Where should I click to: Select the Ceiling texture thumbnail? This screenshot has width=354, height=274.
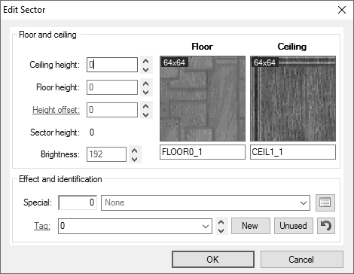click(x=293, y=99)
